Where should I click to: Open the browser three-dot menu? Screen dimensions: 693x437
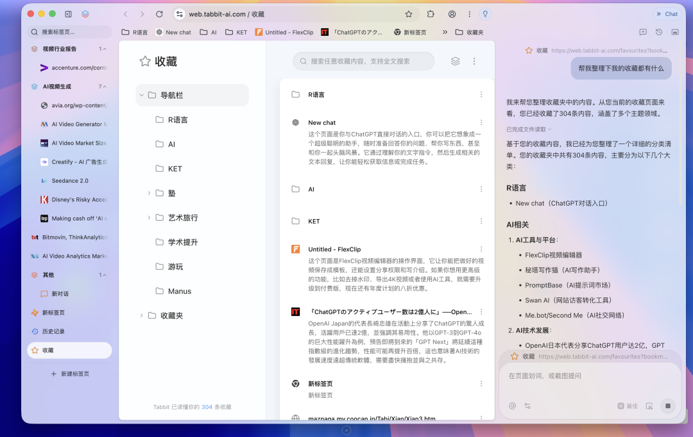[469, 14]
